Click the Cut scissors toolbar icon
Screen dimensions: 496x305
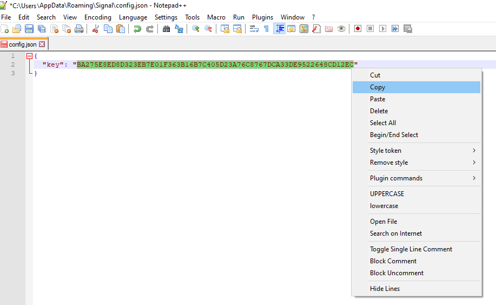click(x=96, y=29)
